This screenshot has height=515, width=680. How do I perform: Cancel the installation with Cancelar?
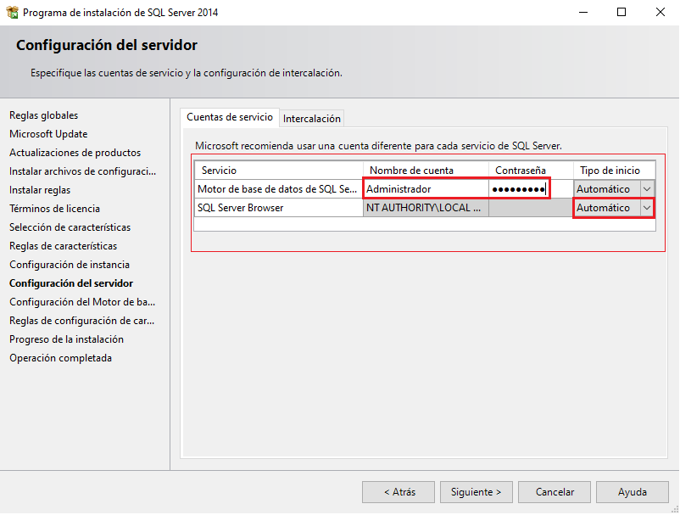pyautogui.click(x=555, y=492)
